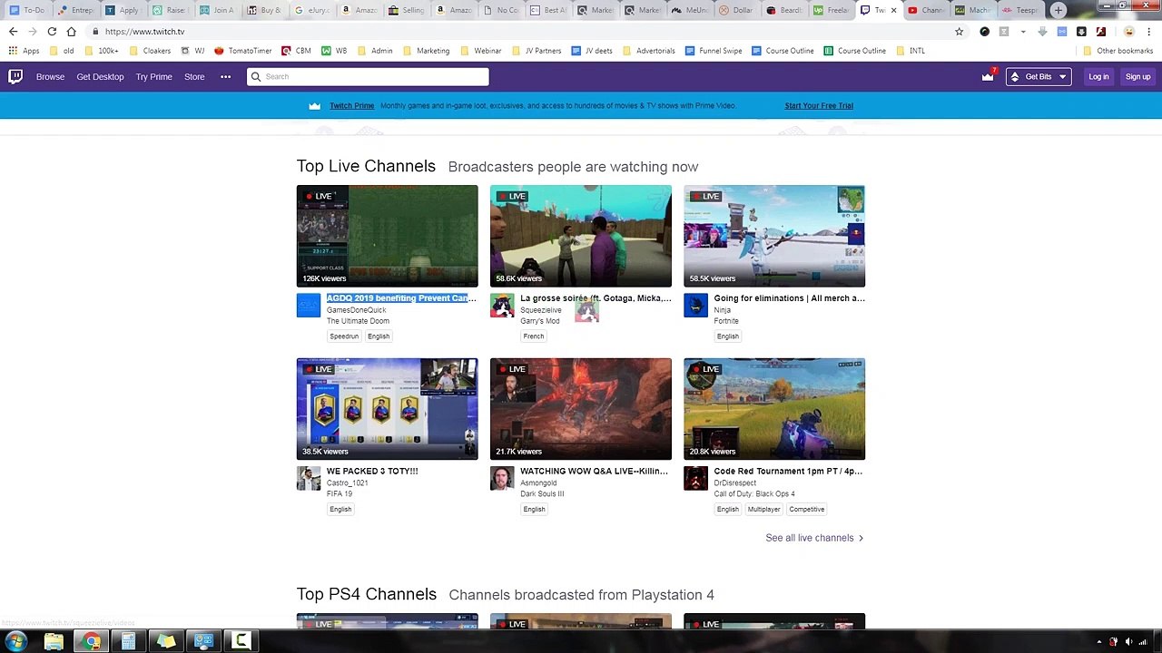Image resolution: width=1162 pixels, height=653 pixels.
Task: Bookmark this page with the star icon
Action: pos(959,31)
